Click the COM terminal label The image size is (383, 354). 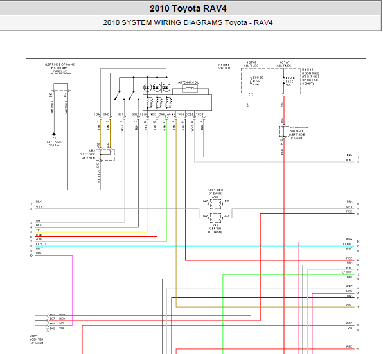(x=97, y=114)
